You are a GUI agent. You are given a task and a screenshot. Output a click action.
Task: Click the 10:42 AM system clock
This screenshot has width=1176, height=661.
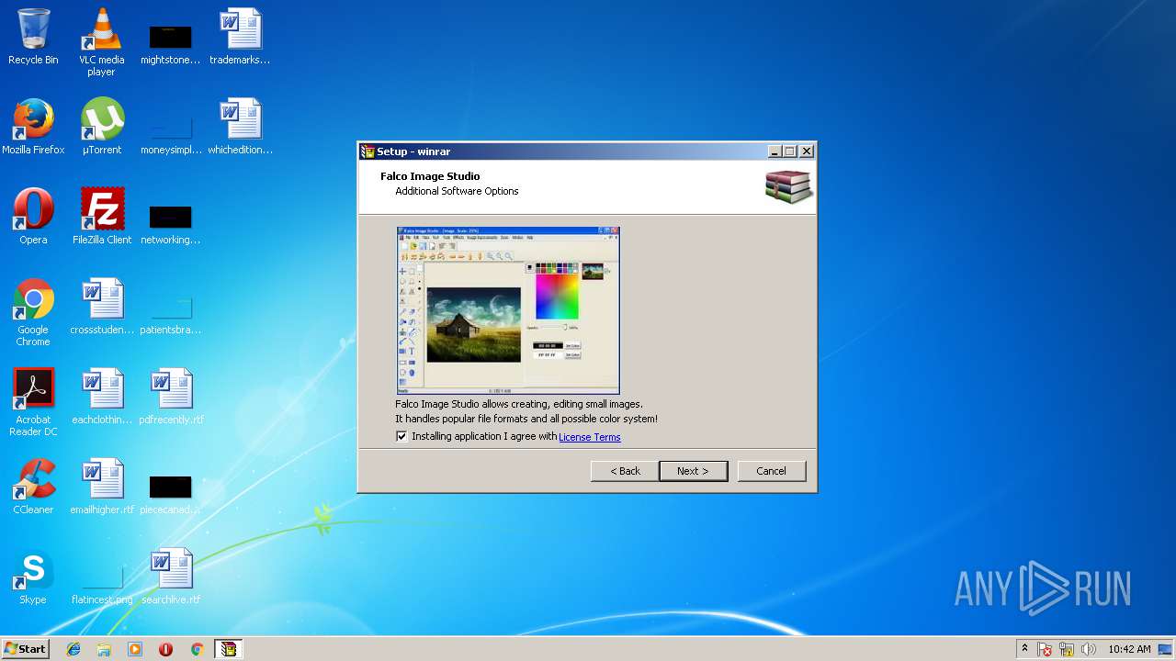1129,649
